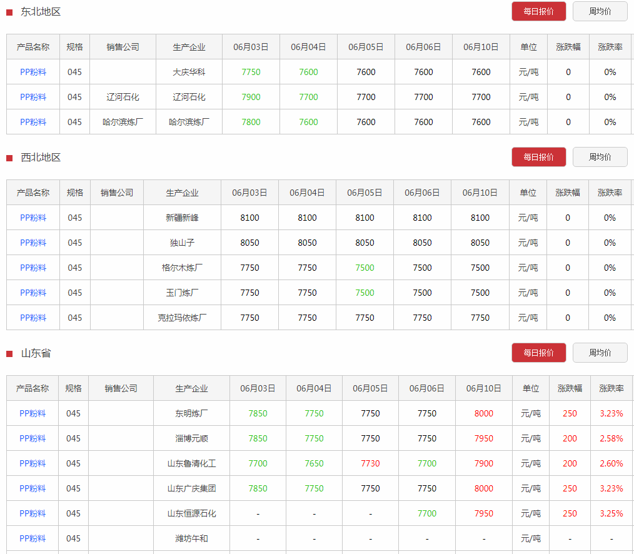This screenshot has width=634, height=554.
Task: Select 独山子 producer cell
Action: coord(182,243)
